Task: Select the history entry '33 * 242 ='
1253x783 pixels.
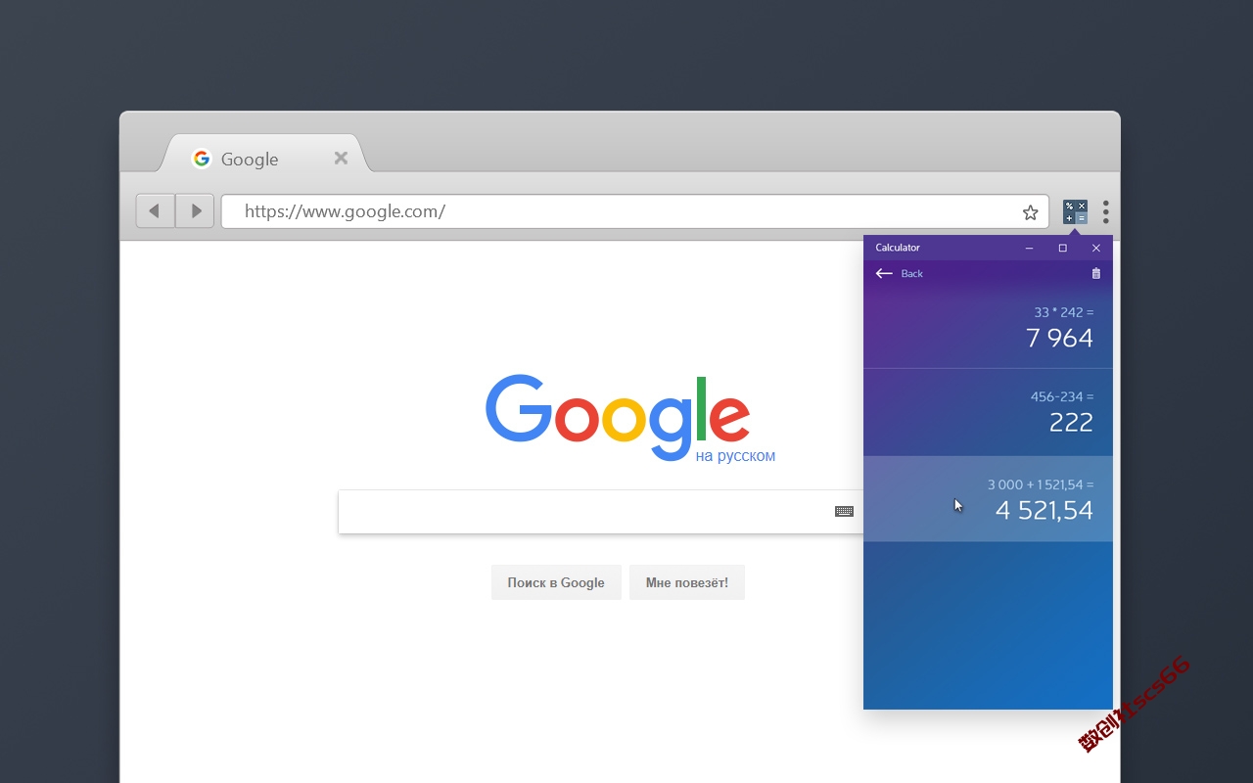Action: tap(988, 326)
